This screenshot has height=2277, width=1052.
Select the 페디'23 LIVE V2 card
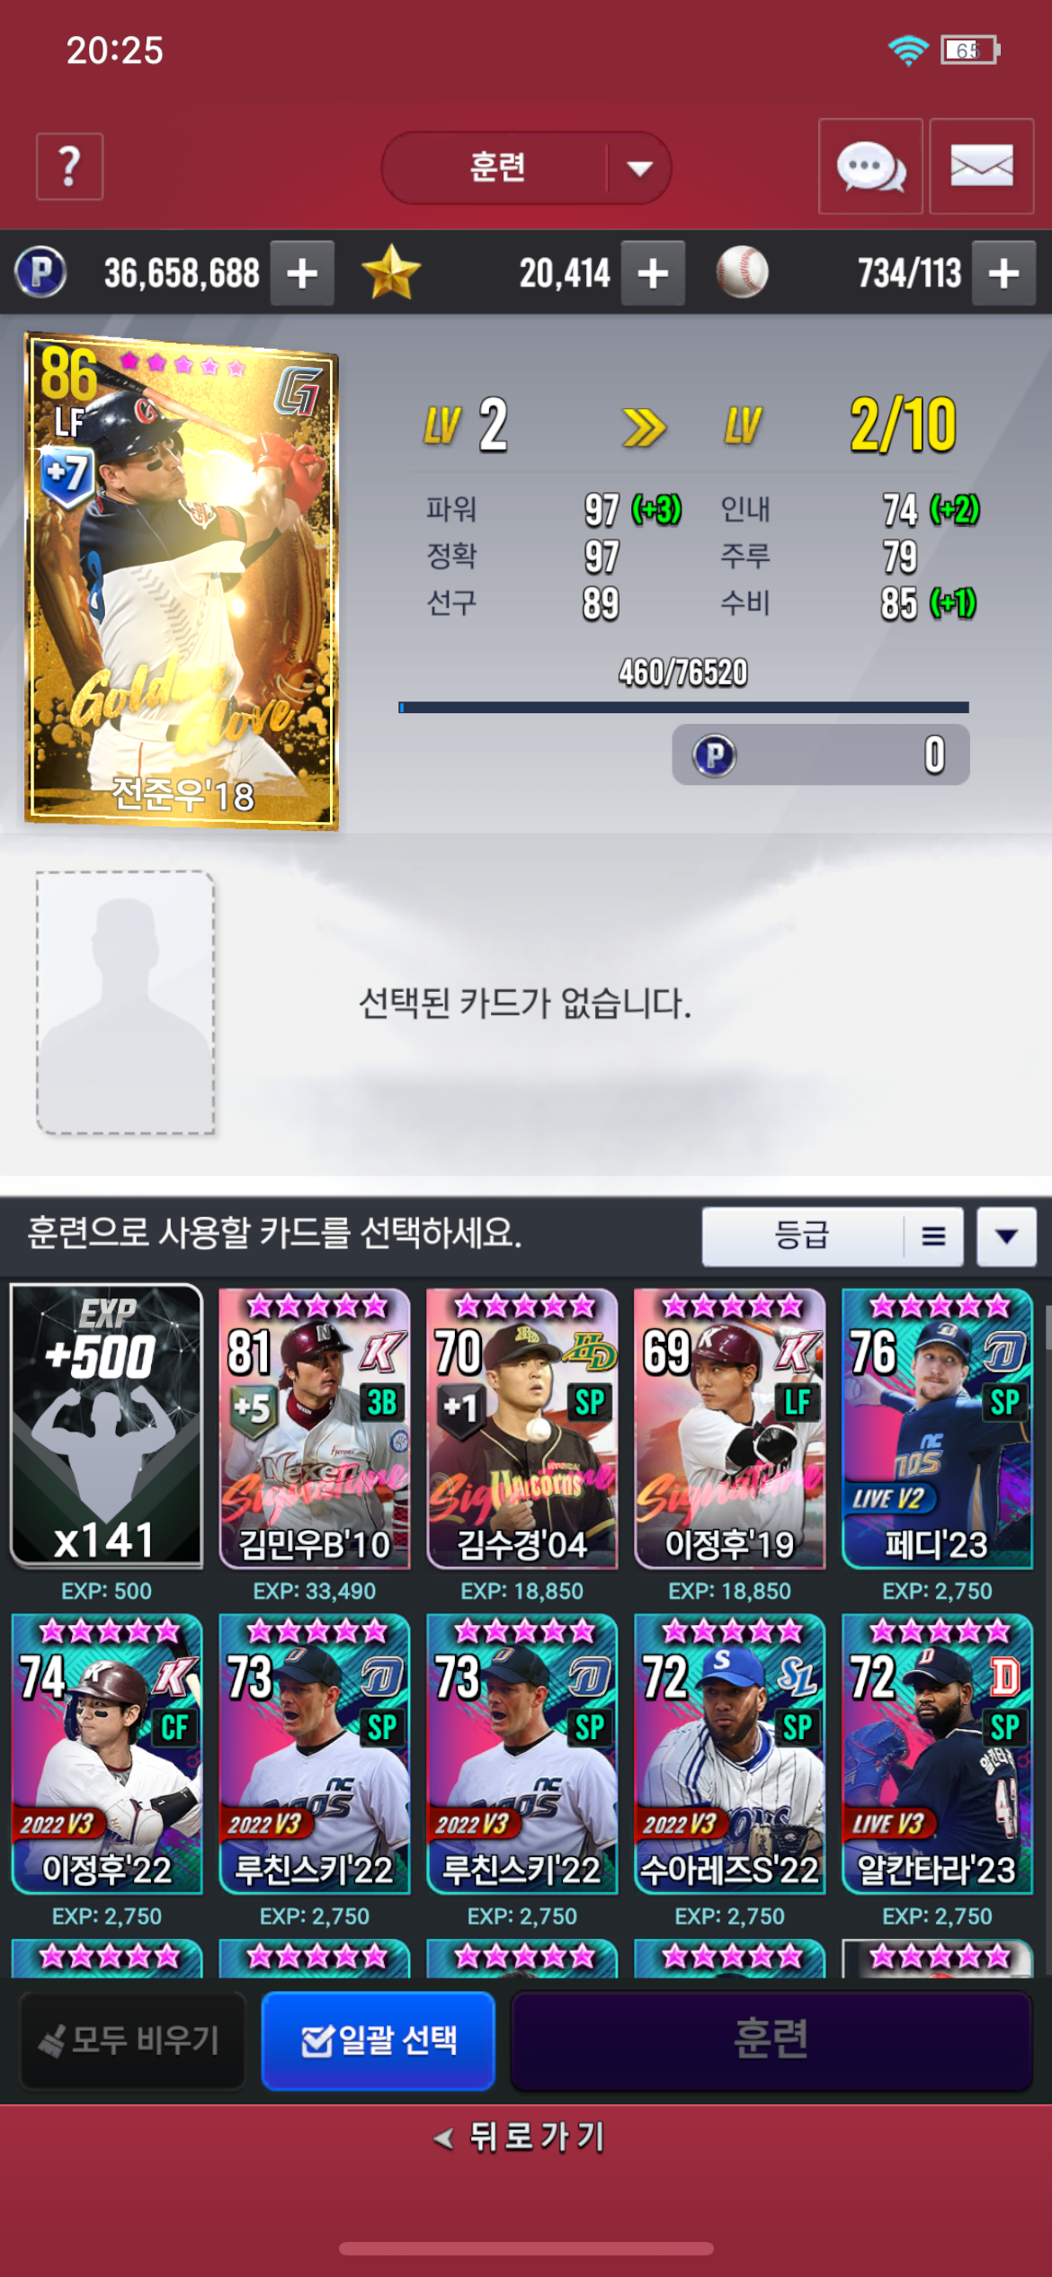coord(937,1428)
